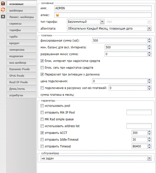The height and width of the screenshot is (173, 156).
Task: Open the субпровайдер dropdown
Action: [x=149, y=158]
